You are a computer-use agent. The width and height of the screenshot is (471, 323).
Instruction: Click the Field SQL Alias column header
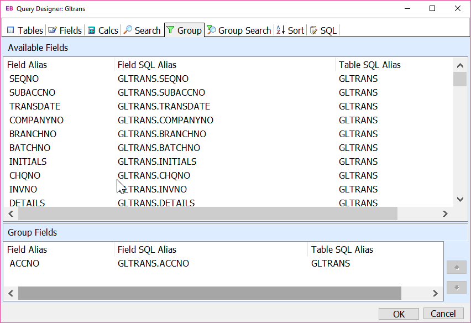[x=147, y=65]
